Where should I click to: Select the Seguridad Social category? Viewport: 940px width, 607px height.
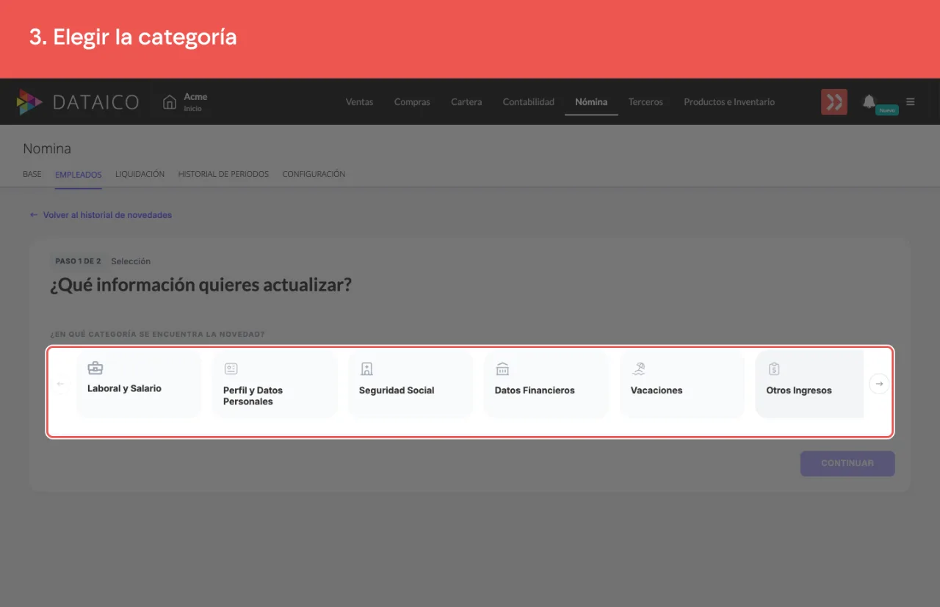tap(411, 385)
